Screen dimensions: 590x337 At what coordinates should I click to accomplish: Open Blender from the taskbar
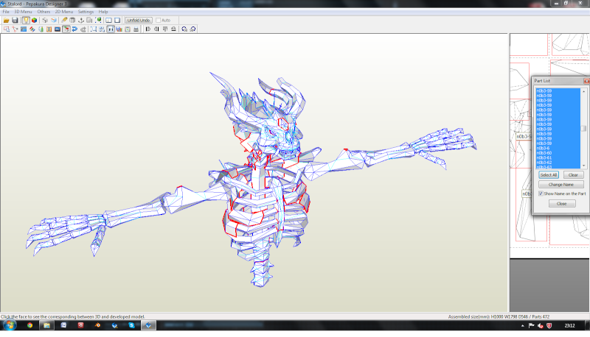click(x=98, y=325)
